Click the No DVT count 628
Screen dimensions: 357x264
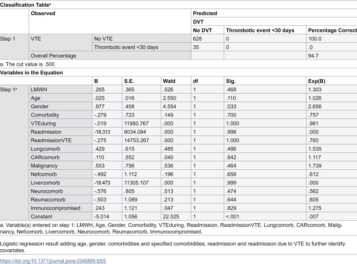pyautogui.click(x=198, y=39)
